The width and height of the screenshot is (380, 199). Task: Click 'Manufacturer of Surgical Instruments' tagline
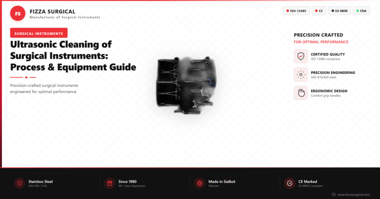tap(65, 17)
